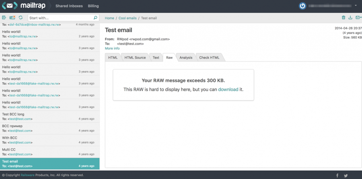The width and height of the screenshot is (362, 179).
Task: Switch to the HTML tab
Action: pos(113,58)
